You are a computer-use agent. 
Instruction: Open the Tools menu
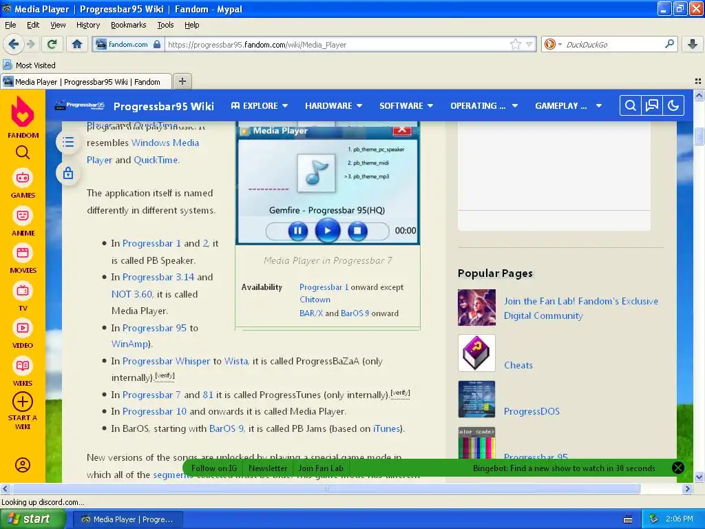tap(165, 25)
